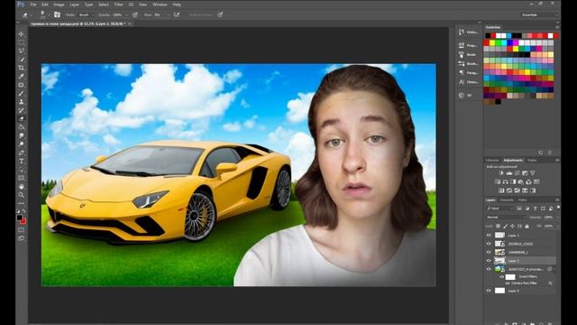Open the Properties collapsed panel
This screenshot has height=325, width=577.
469,45
